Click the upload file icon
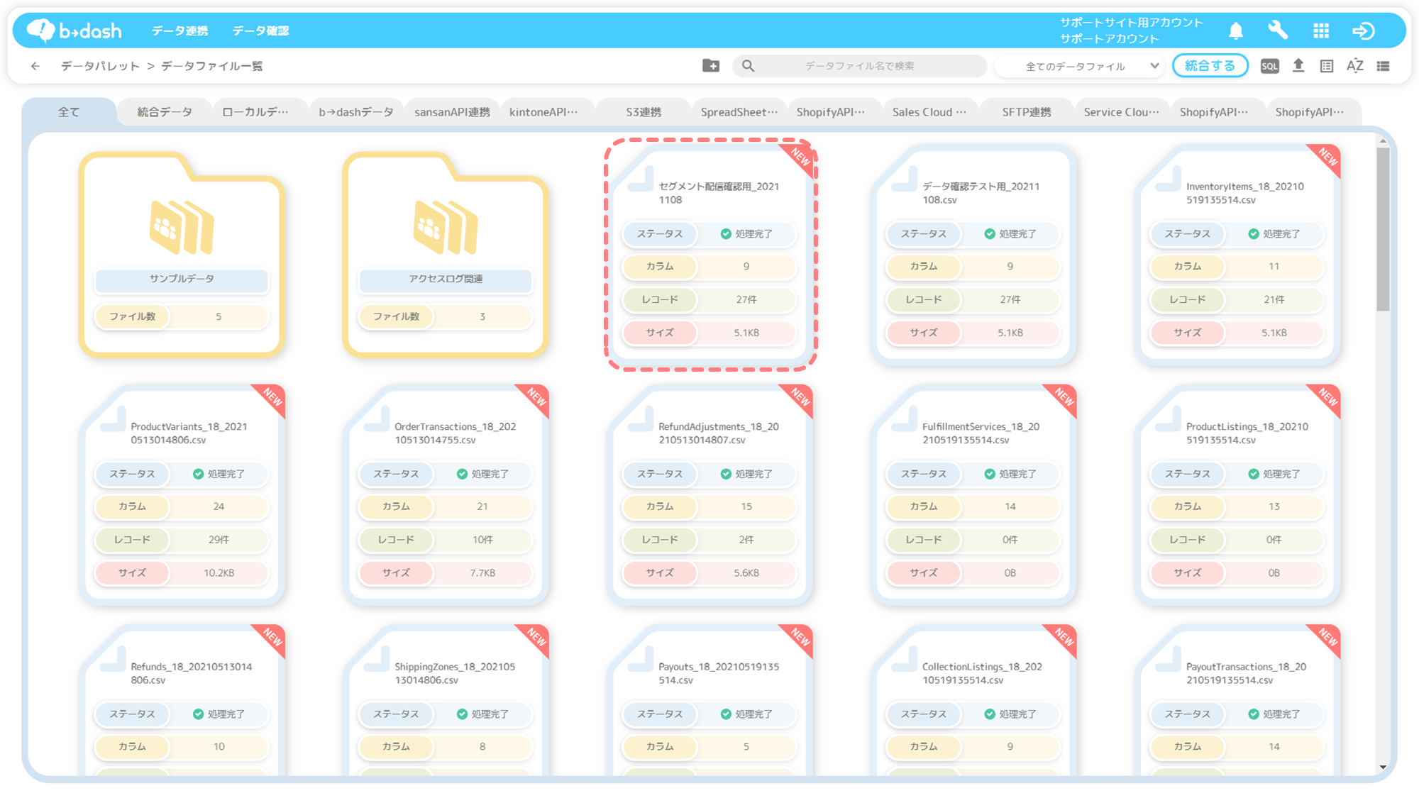The width and height of the screenshot is (1419, 798). [x=1298, y=66]
